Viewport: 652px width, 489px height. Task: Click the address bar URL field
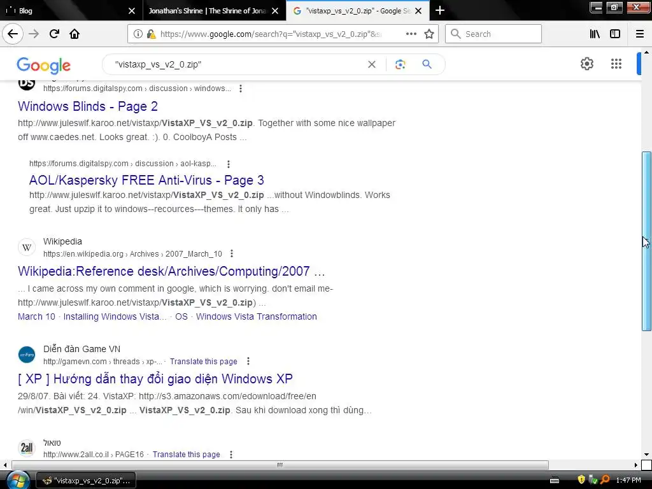270,34
